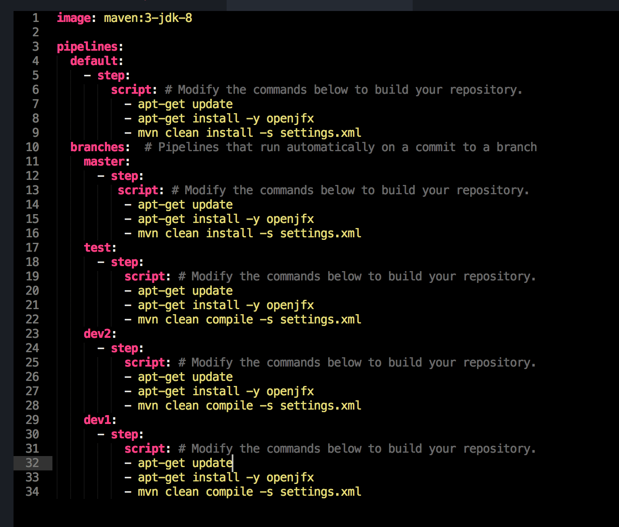Click line number 17 in the gutter
619x527 pixels.
pos(33,248)
